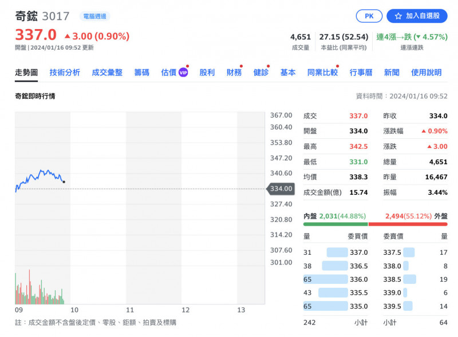
Task: Click the PK compare button
Action: (369, 16)
